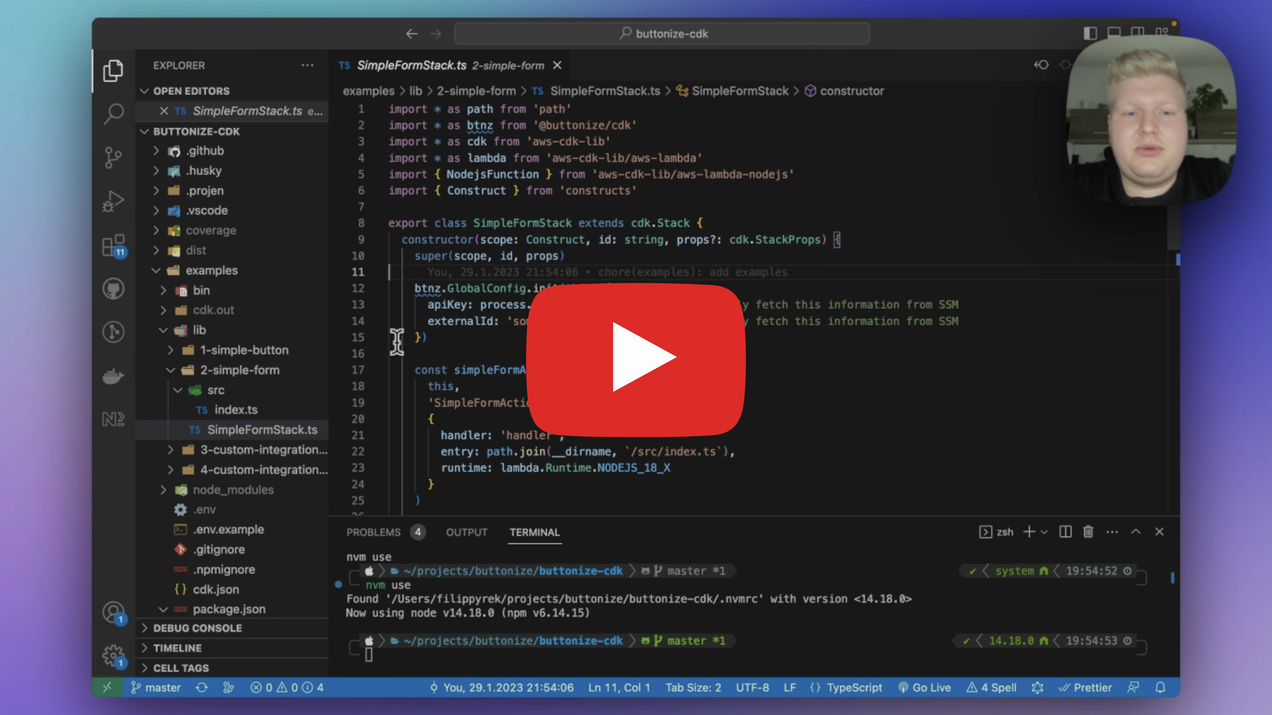Open the Docker view in activity bar
Viewport: 1272px width, 715px height.
point(113,376)
